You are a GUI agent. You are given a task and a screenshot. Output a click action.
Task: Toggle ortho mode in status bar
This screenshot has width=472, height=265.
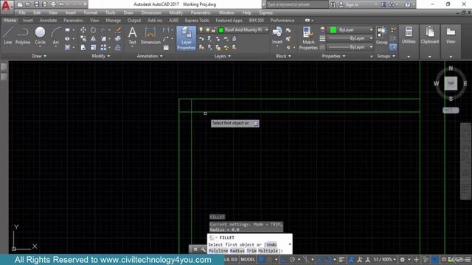[283, 259]
